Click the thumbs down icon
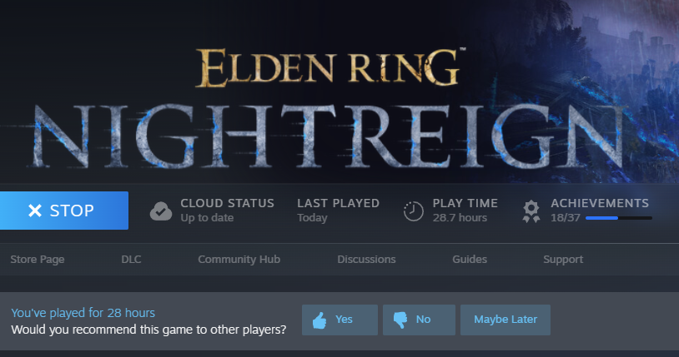This screenshot has width=679, height=357. (400, 320)
